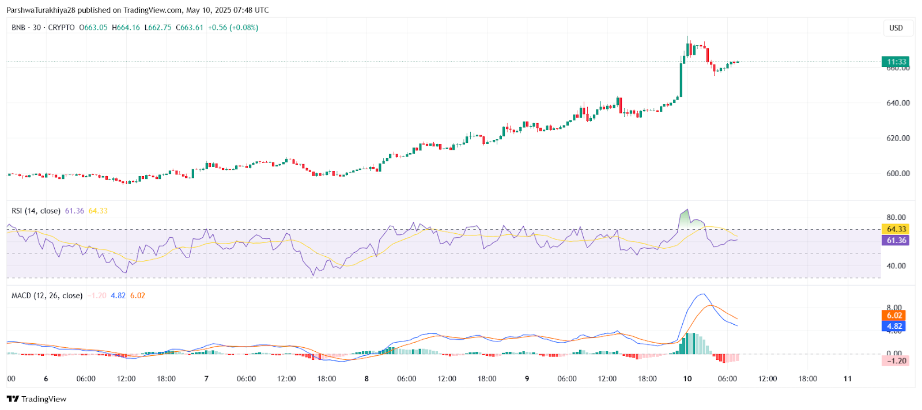Open the USD currency selector
This screenshot has height=410, width=922.
(895, 28)
